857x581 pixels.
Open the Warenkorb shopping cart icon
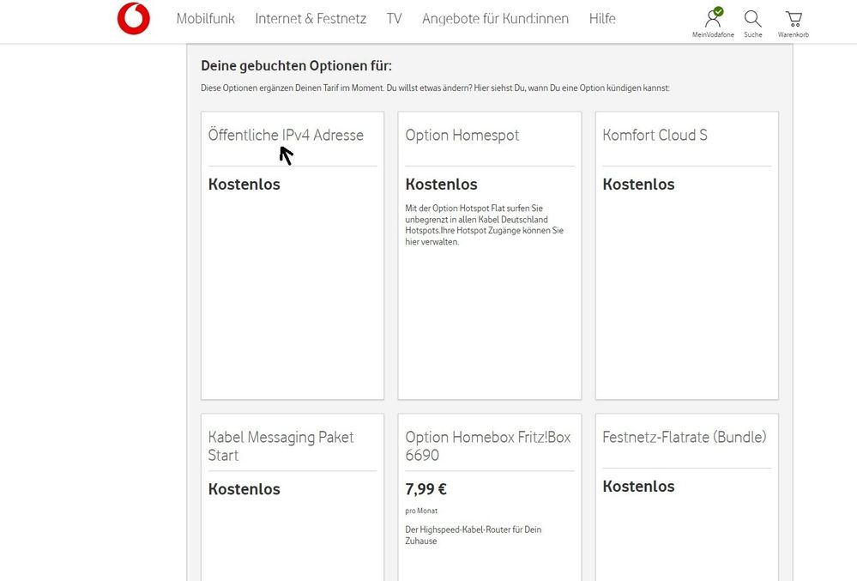[793, 18]
